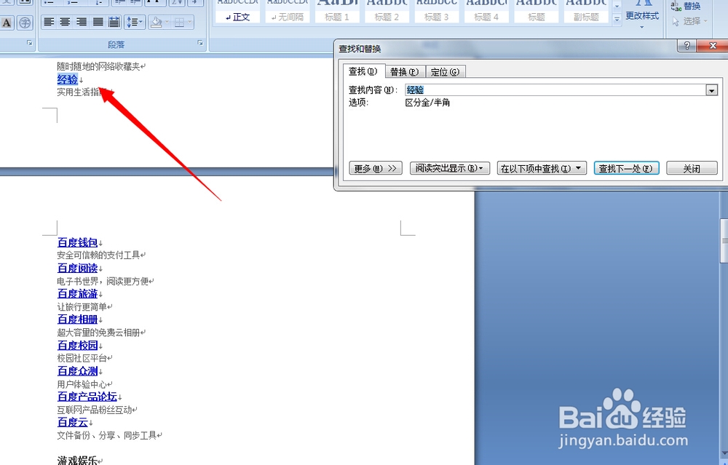Click the 关闭 button
Screen dimensions: 728x465
pyautogui.click(x=692, y=168)
